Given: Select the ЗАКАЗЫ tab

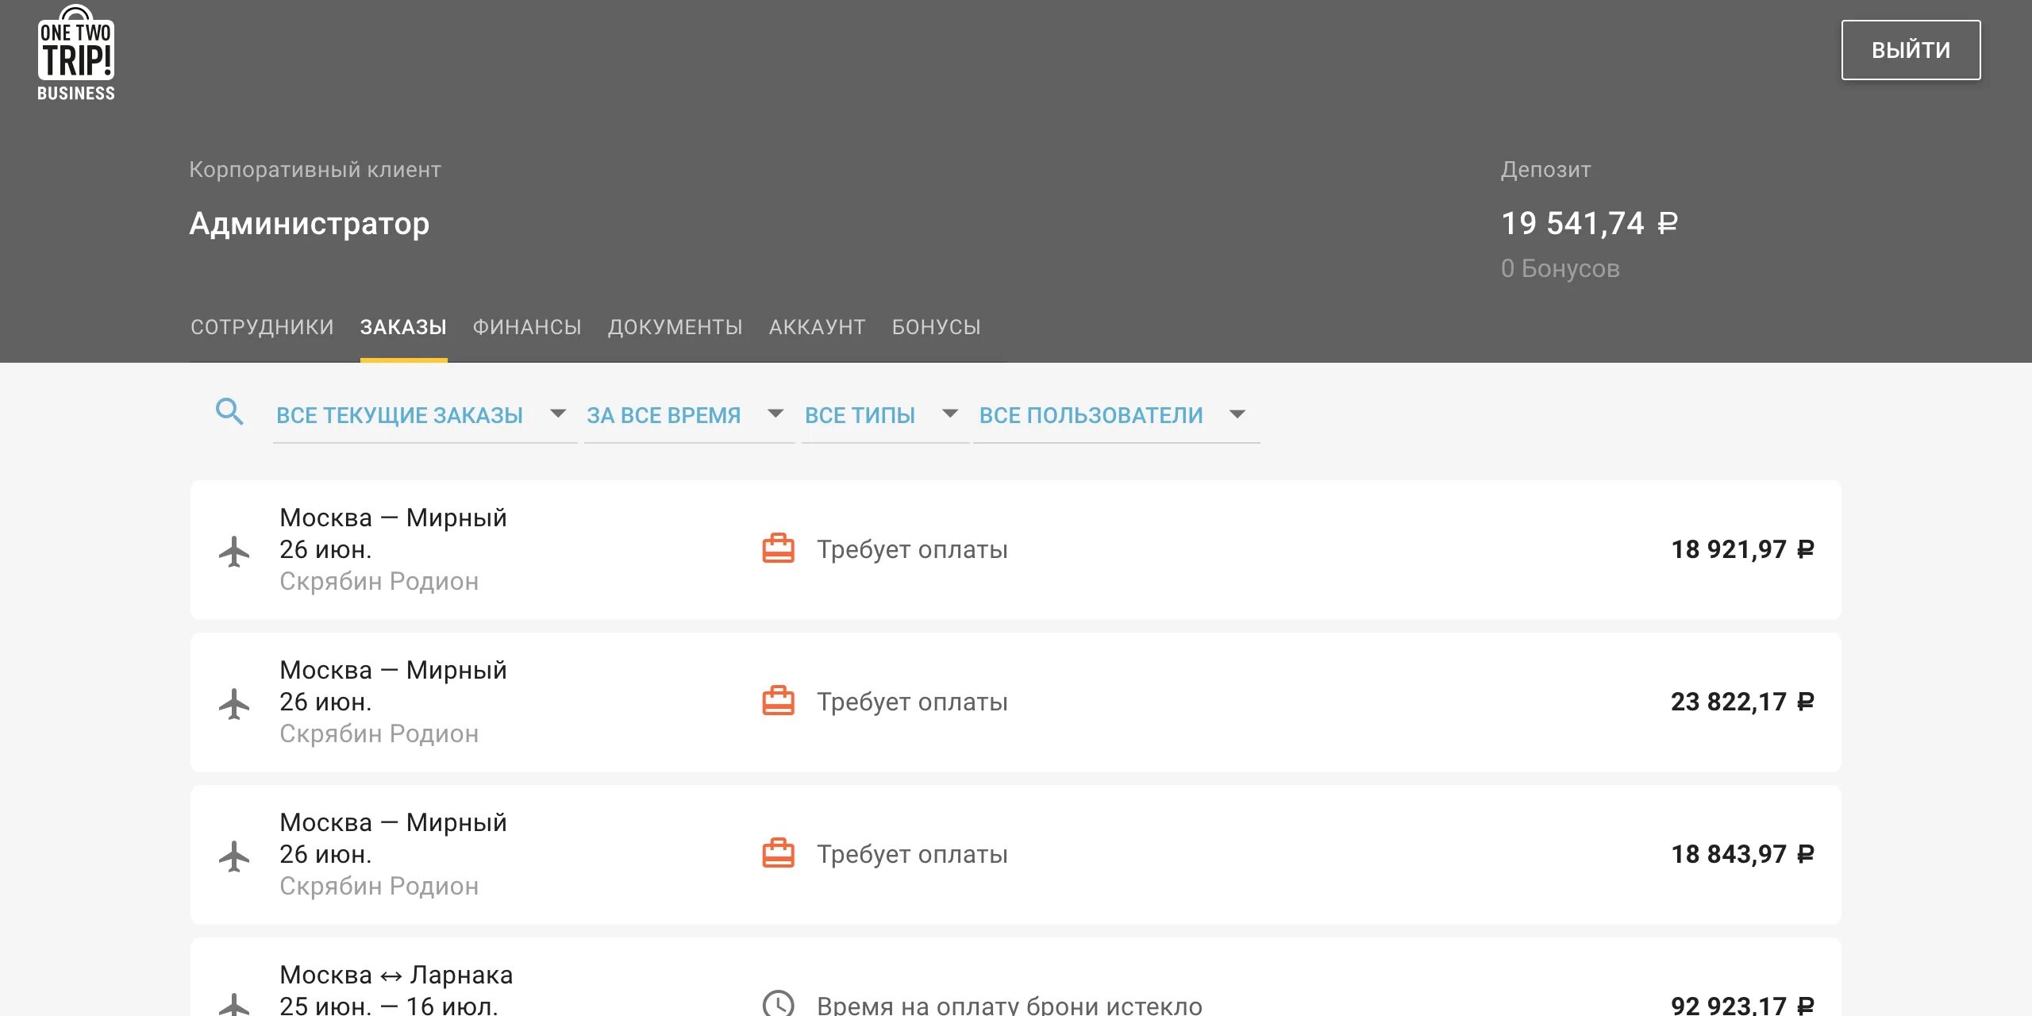Looking at the screenshot, I should (x=403, y=327).
